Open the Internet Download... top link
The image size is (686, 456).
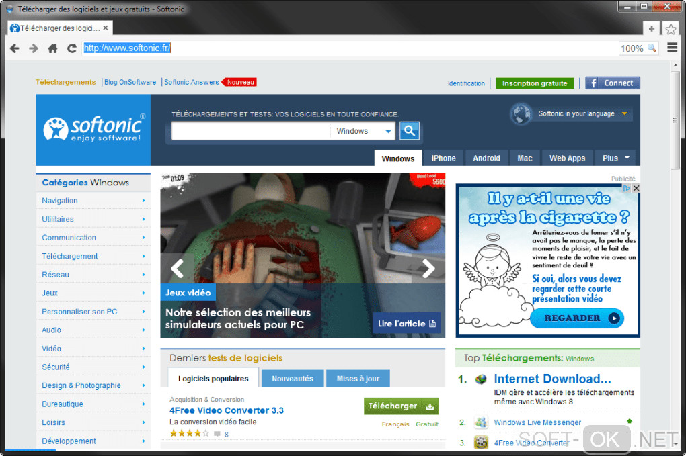[553, 379]
